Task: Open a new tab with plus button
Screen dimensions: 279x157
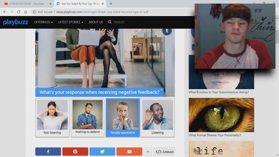Action: pyautogui.click(x=111, y=4)
